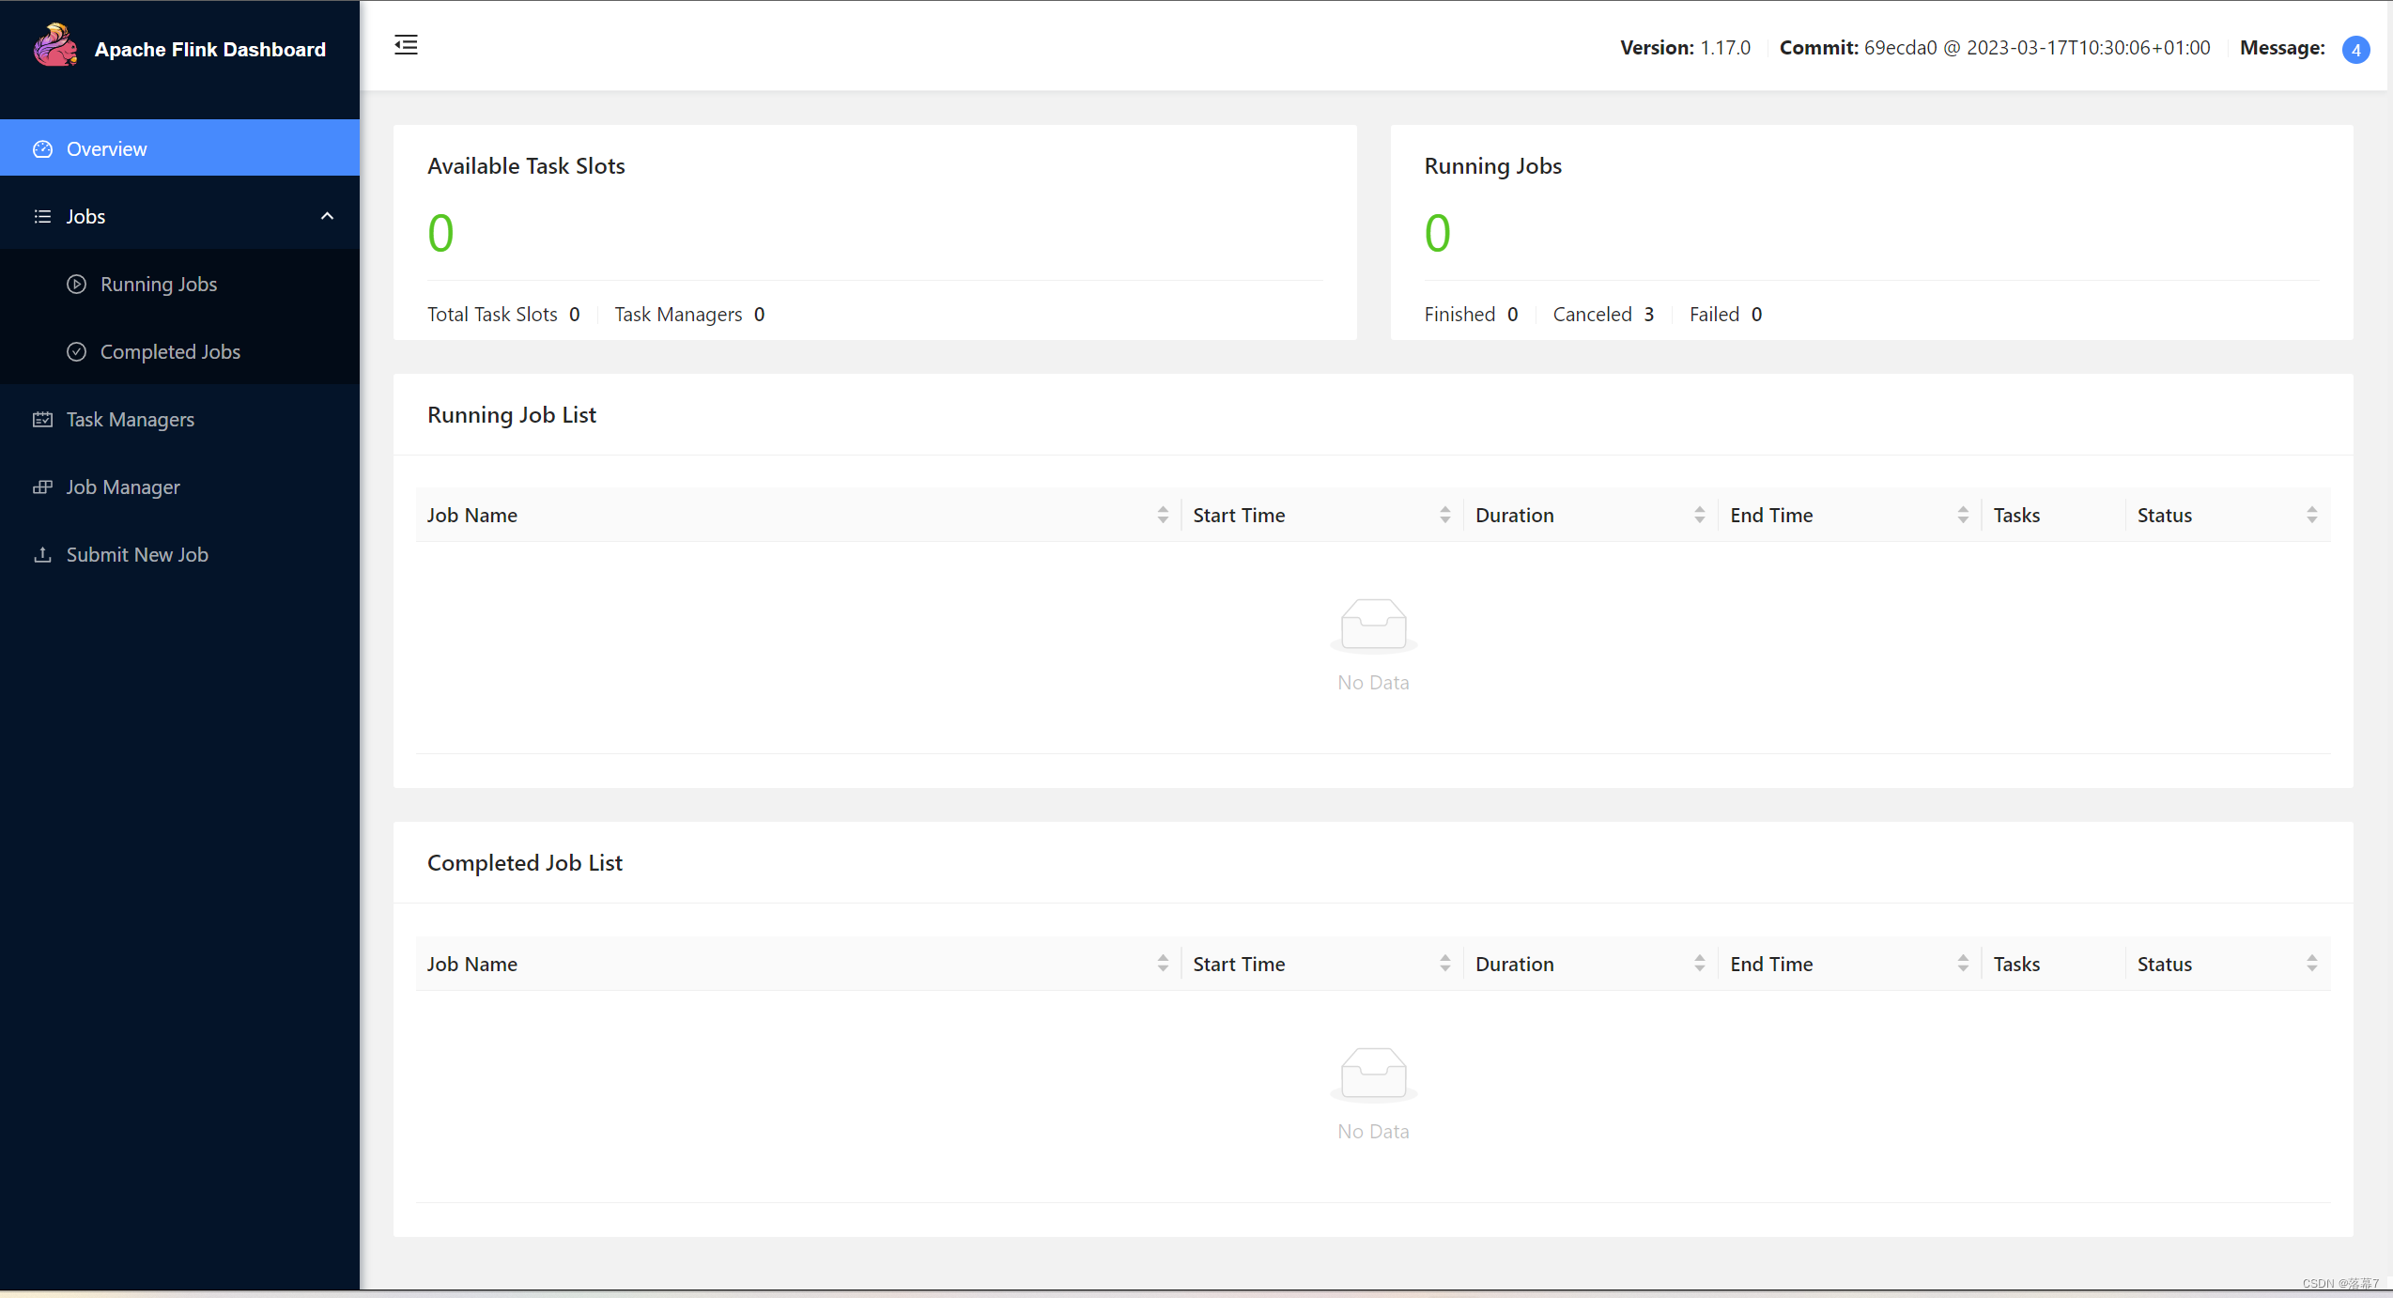Select Running Jobs menu item
Image resolution: width=2393 pixels, height=1298 pixels.
pos(158,283)
